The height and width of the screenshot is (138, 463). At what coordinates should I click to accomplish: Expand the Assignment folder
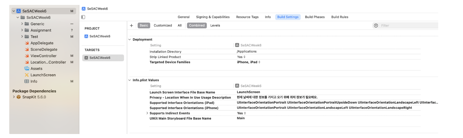point(22,30)
